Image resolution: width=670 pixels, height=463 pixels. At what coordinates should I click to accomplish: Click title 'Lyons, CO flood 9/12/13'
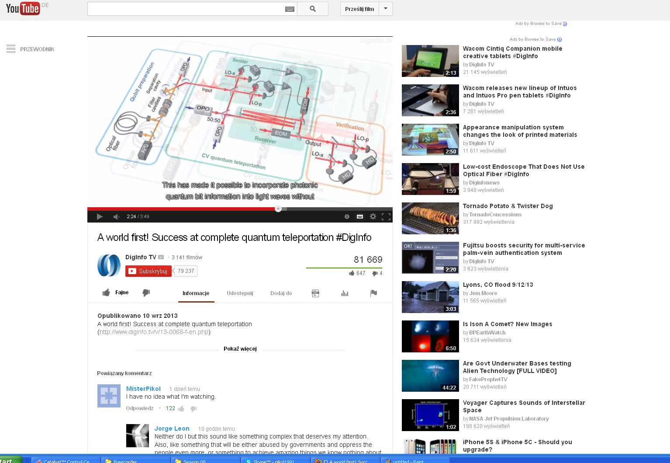(x=498, y=285)
